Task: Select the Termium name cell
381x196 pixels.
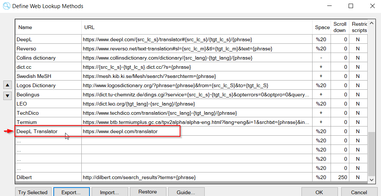Action: coord(49,122)
